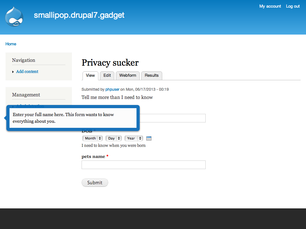
Task: Click the Drupal drop logo
Action: click(x=14, y=17)
